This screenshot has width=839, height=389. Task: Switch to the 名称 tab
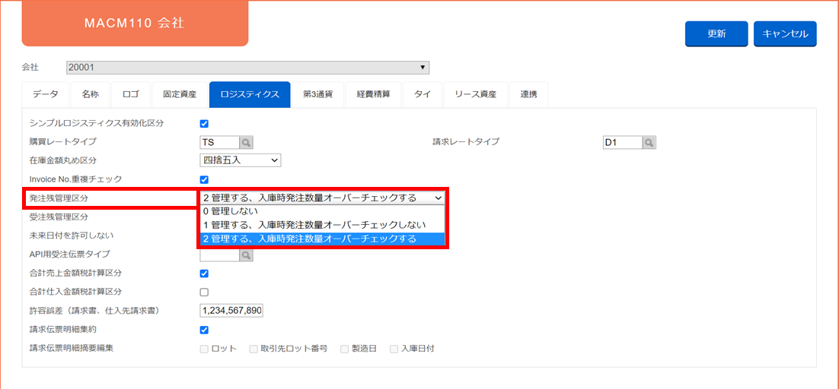tap(90, 95)
